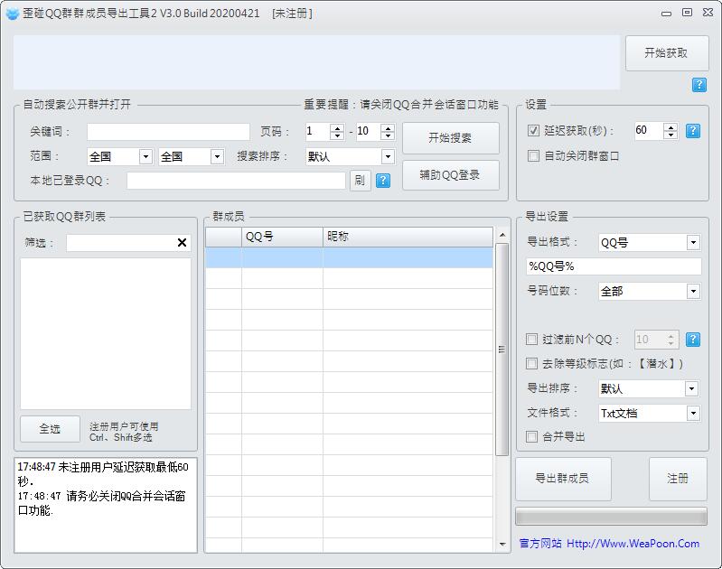Clear the 筛选 filter with the X icon

182,243
